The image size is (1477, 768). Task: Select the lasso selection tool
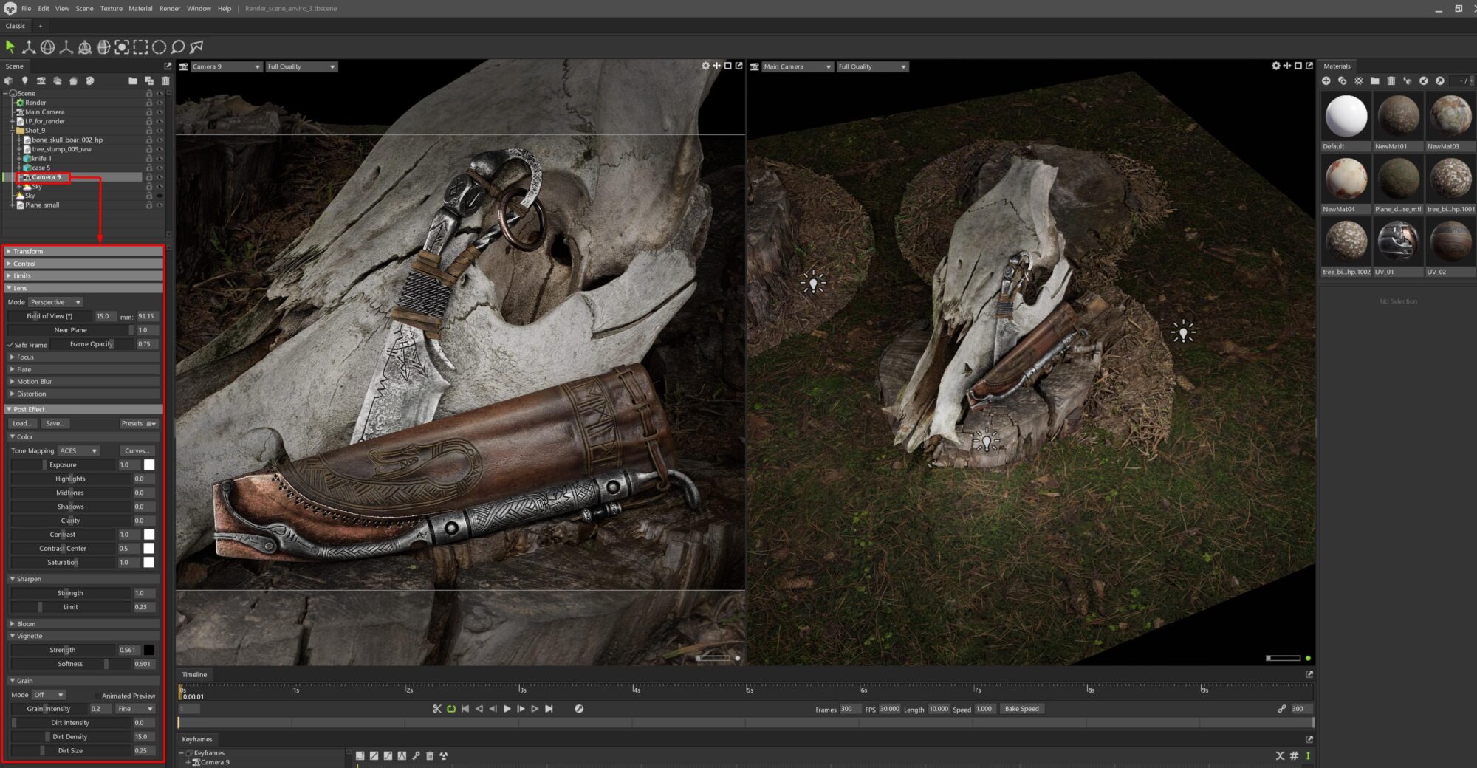click(177, 47)
